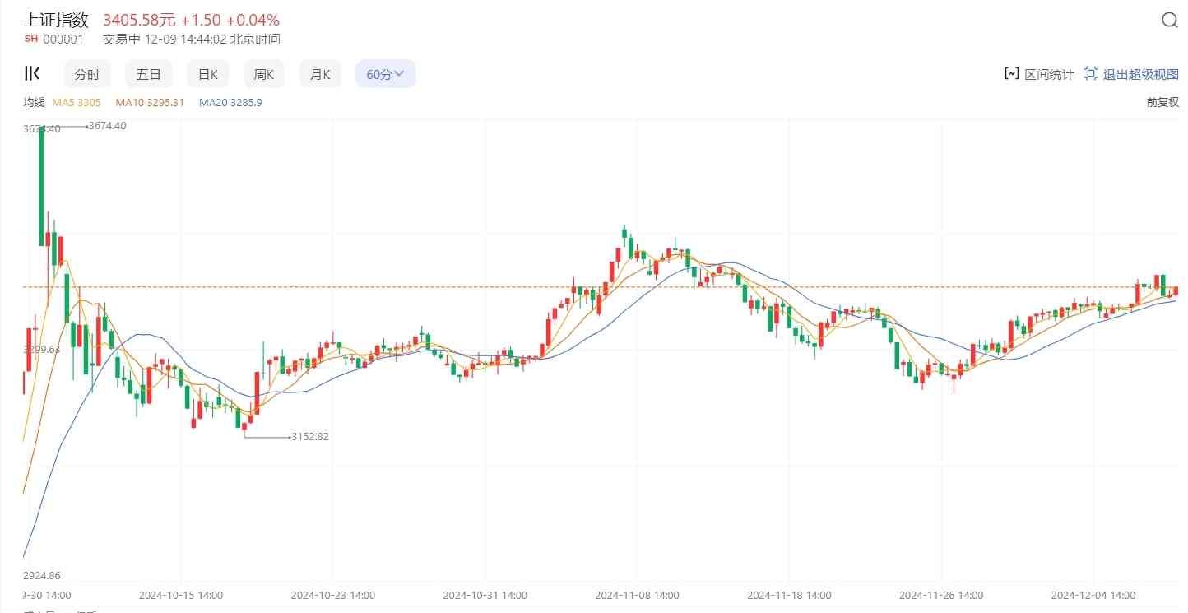The image size is (1188, 613).
Task: Click the 区间统计 range statistics icon
Action: [x=1012, y=74]
